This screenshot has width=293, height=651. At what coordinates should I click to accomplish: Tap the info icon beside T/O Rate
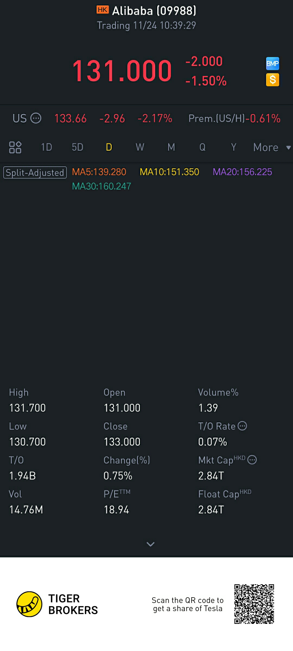click(242, 426)
